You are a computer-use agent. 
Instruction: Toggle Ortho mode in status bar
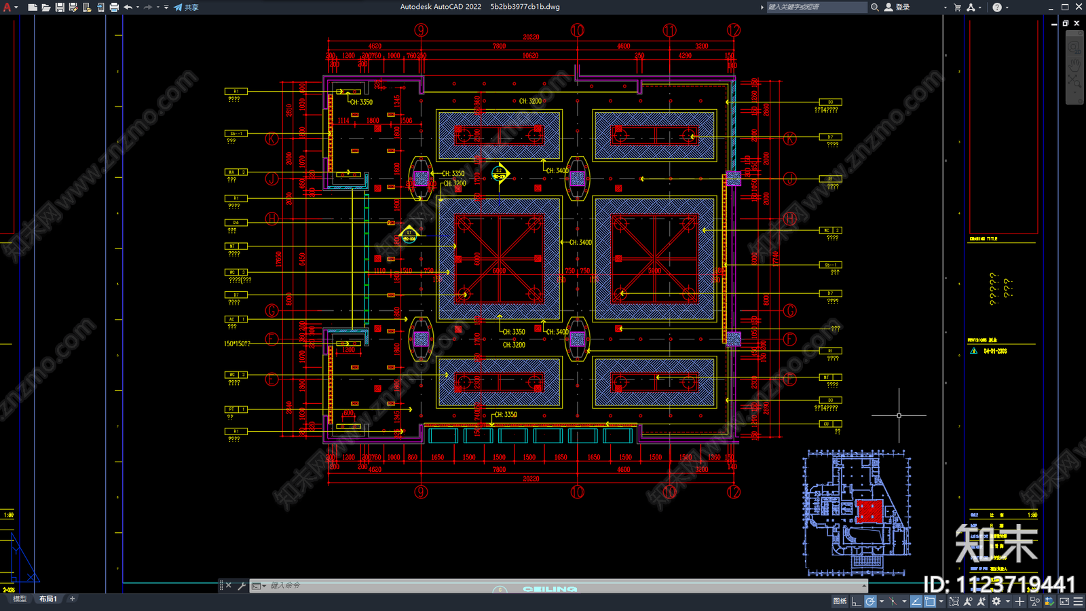[857, 601]
